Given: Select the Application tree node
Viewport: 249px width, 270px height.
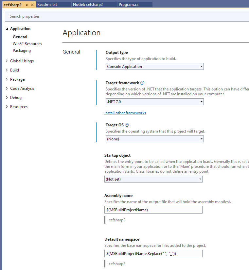Looking at the screenshot, I should [x=20, y=29].
